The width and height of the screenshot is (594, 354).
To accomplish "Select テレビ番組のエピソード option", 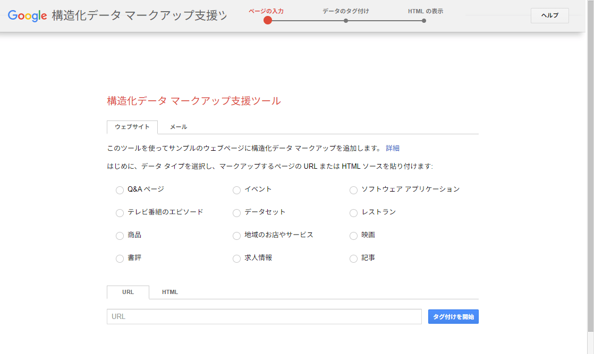I will 120,213.
